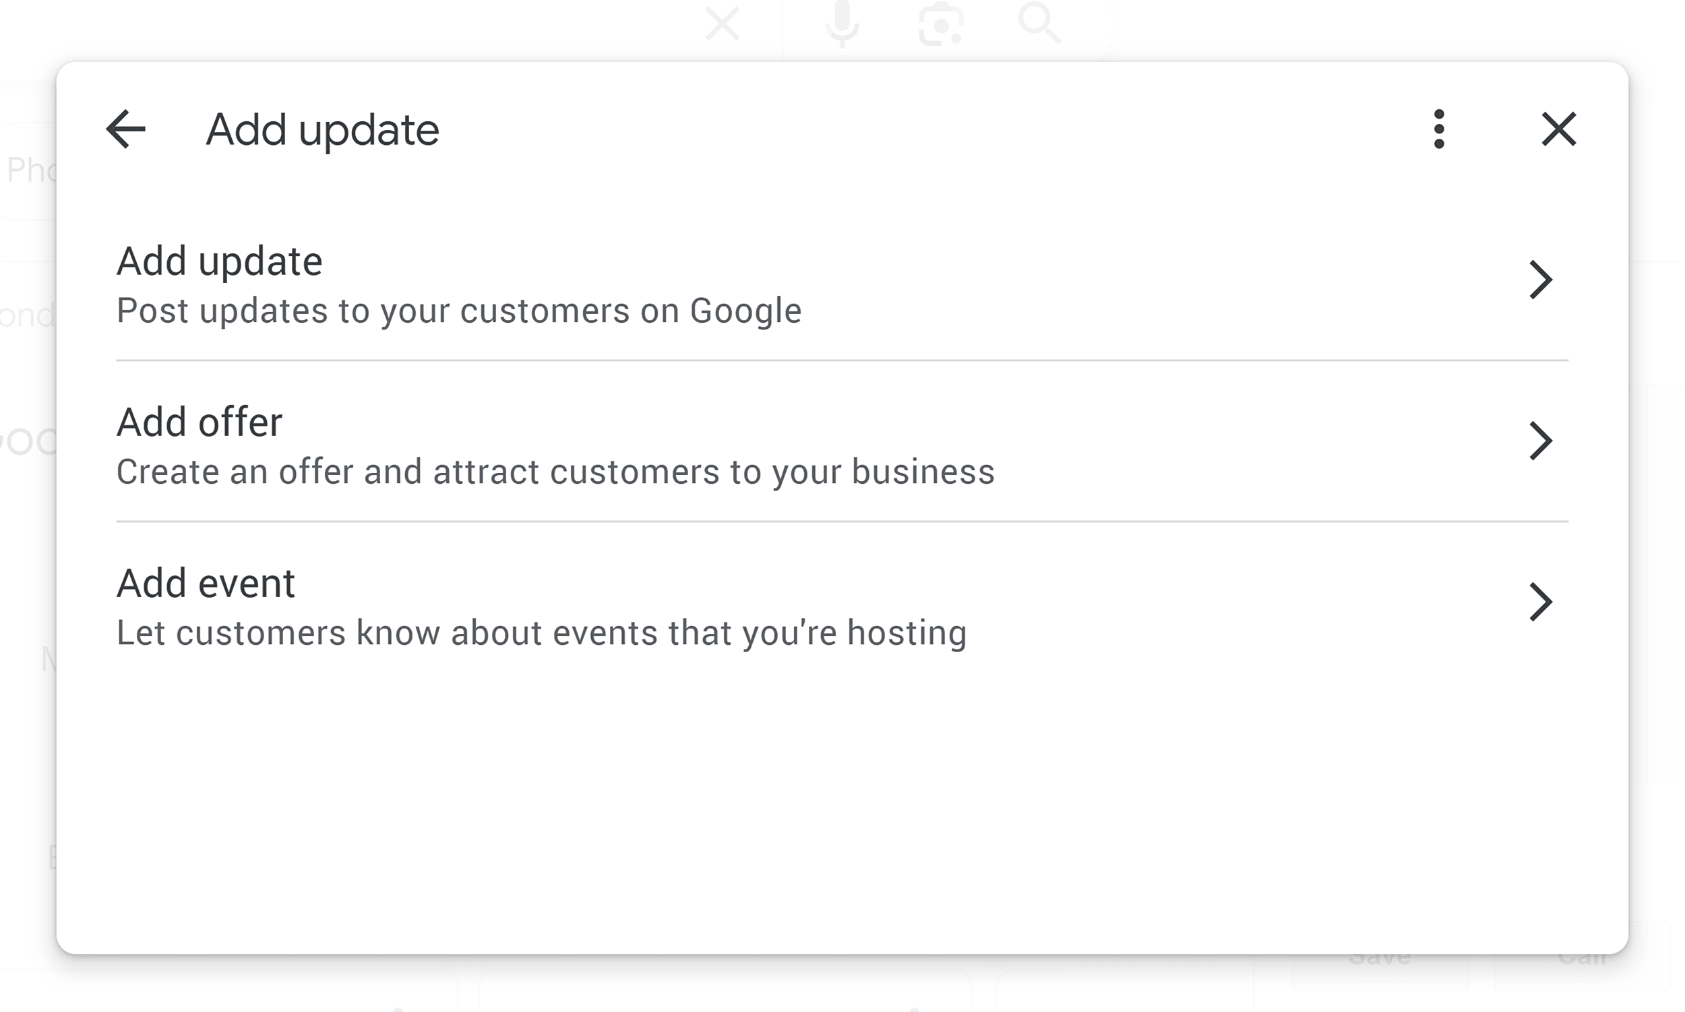Click the chevron beside Add event
Screen dimensions: 1685x1012
click(x=1542, y=602)
